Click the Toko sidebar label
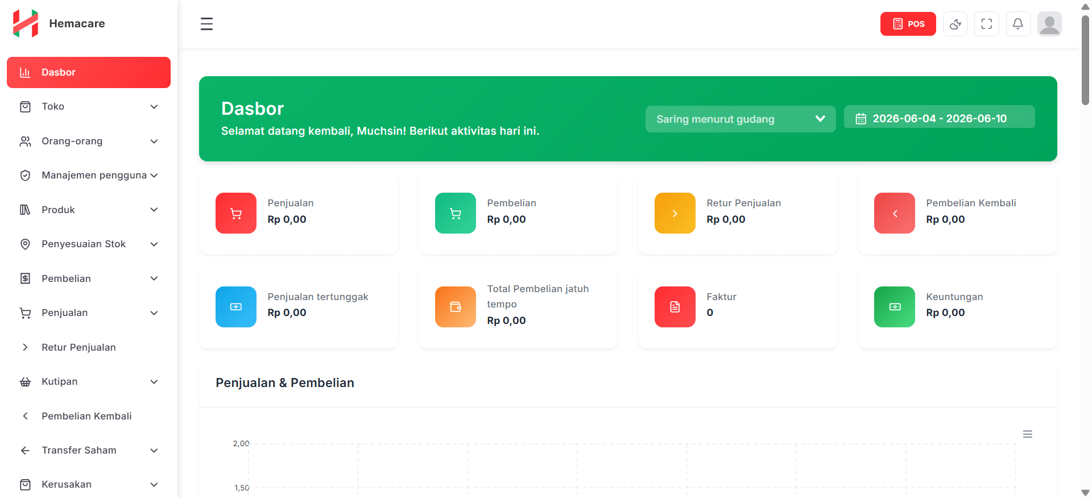 click(53, 107)
